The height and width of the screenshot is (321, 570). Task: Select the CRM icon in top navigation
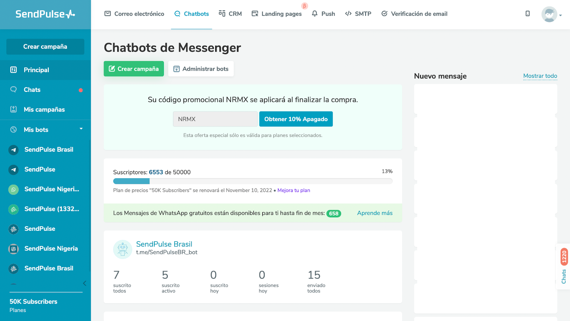tap(222, 14)
